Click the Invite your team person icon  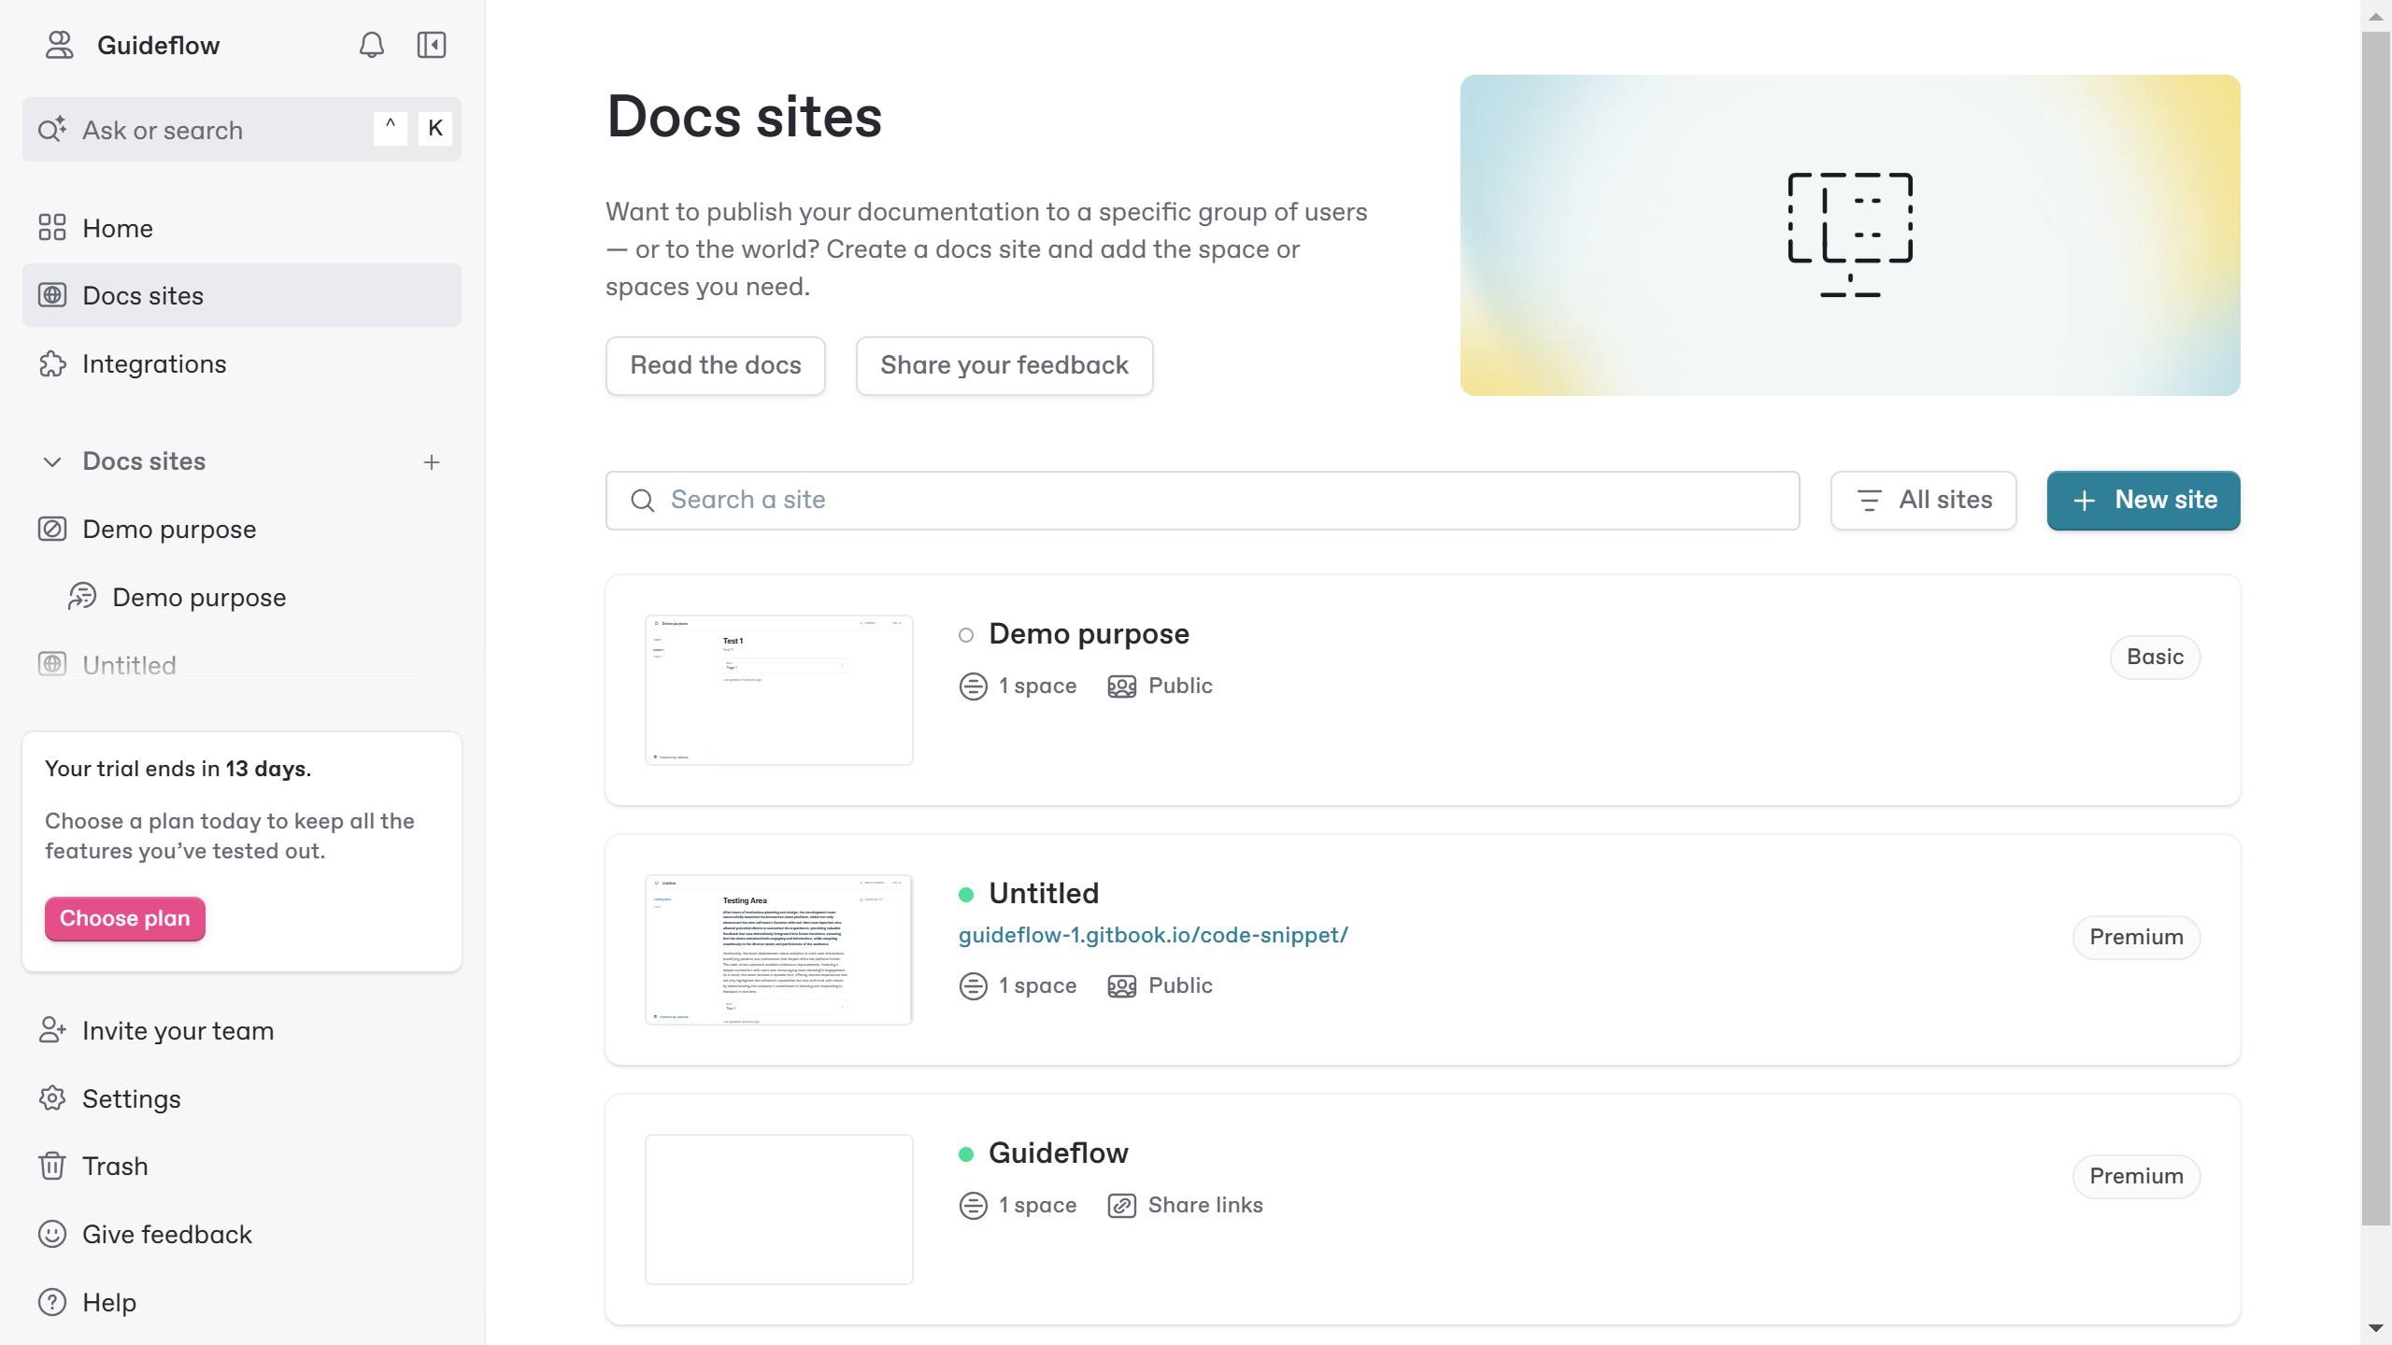[52, 1029]
